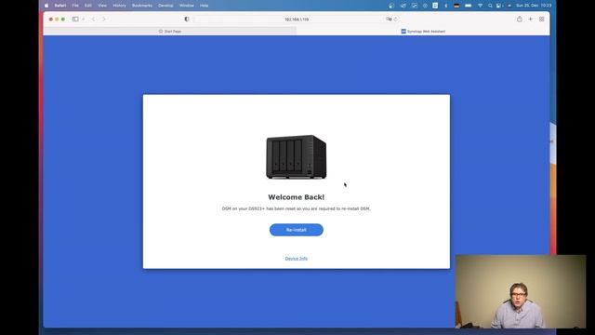Click the Welcome Back! heading
This screenshot has width=595, height=335.
coord(297,197)
